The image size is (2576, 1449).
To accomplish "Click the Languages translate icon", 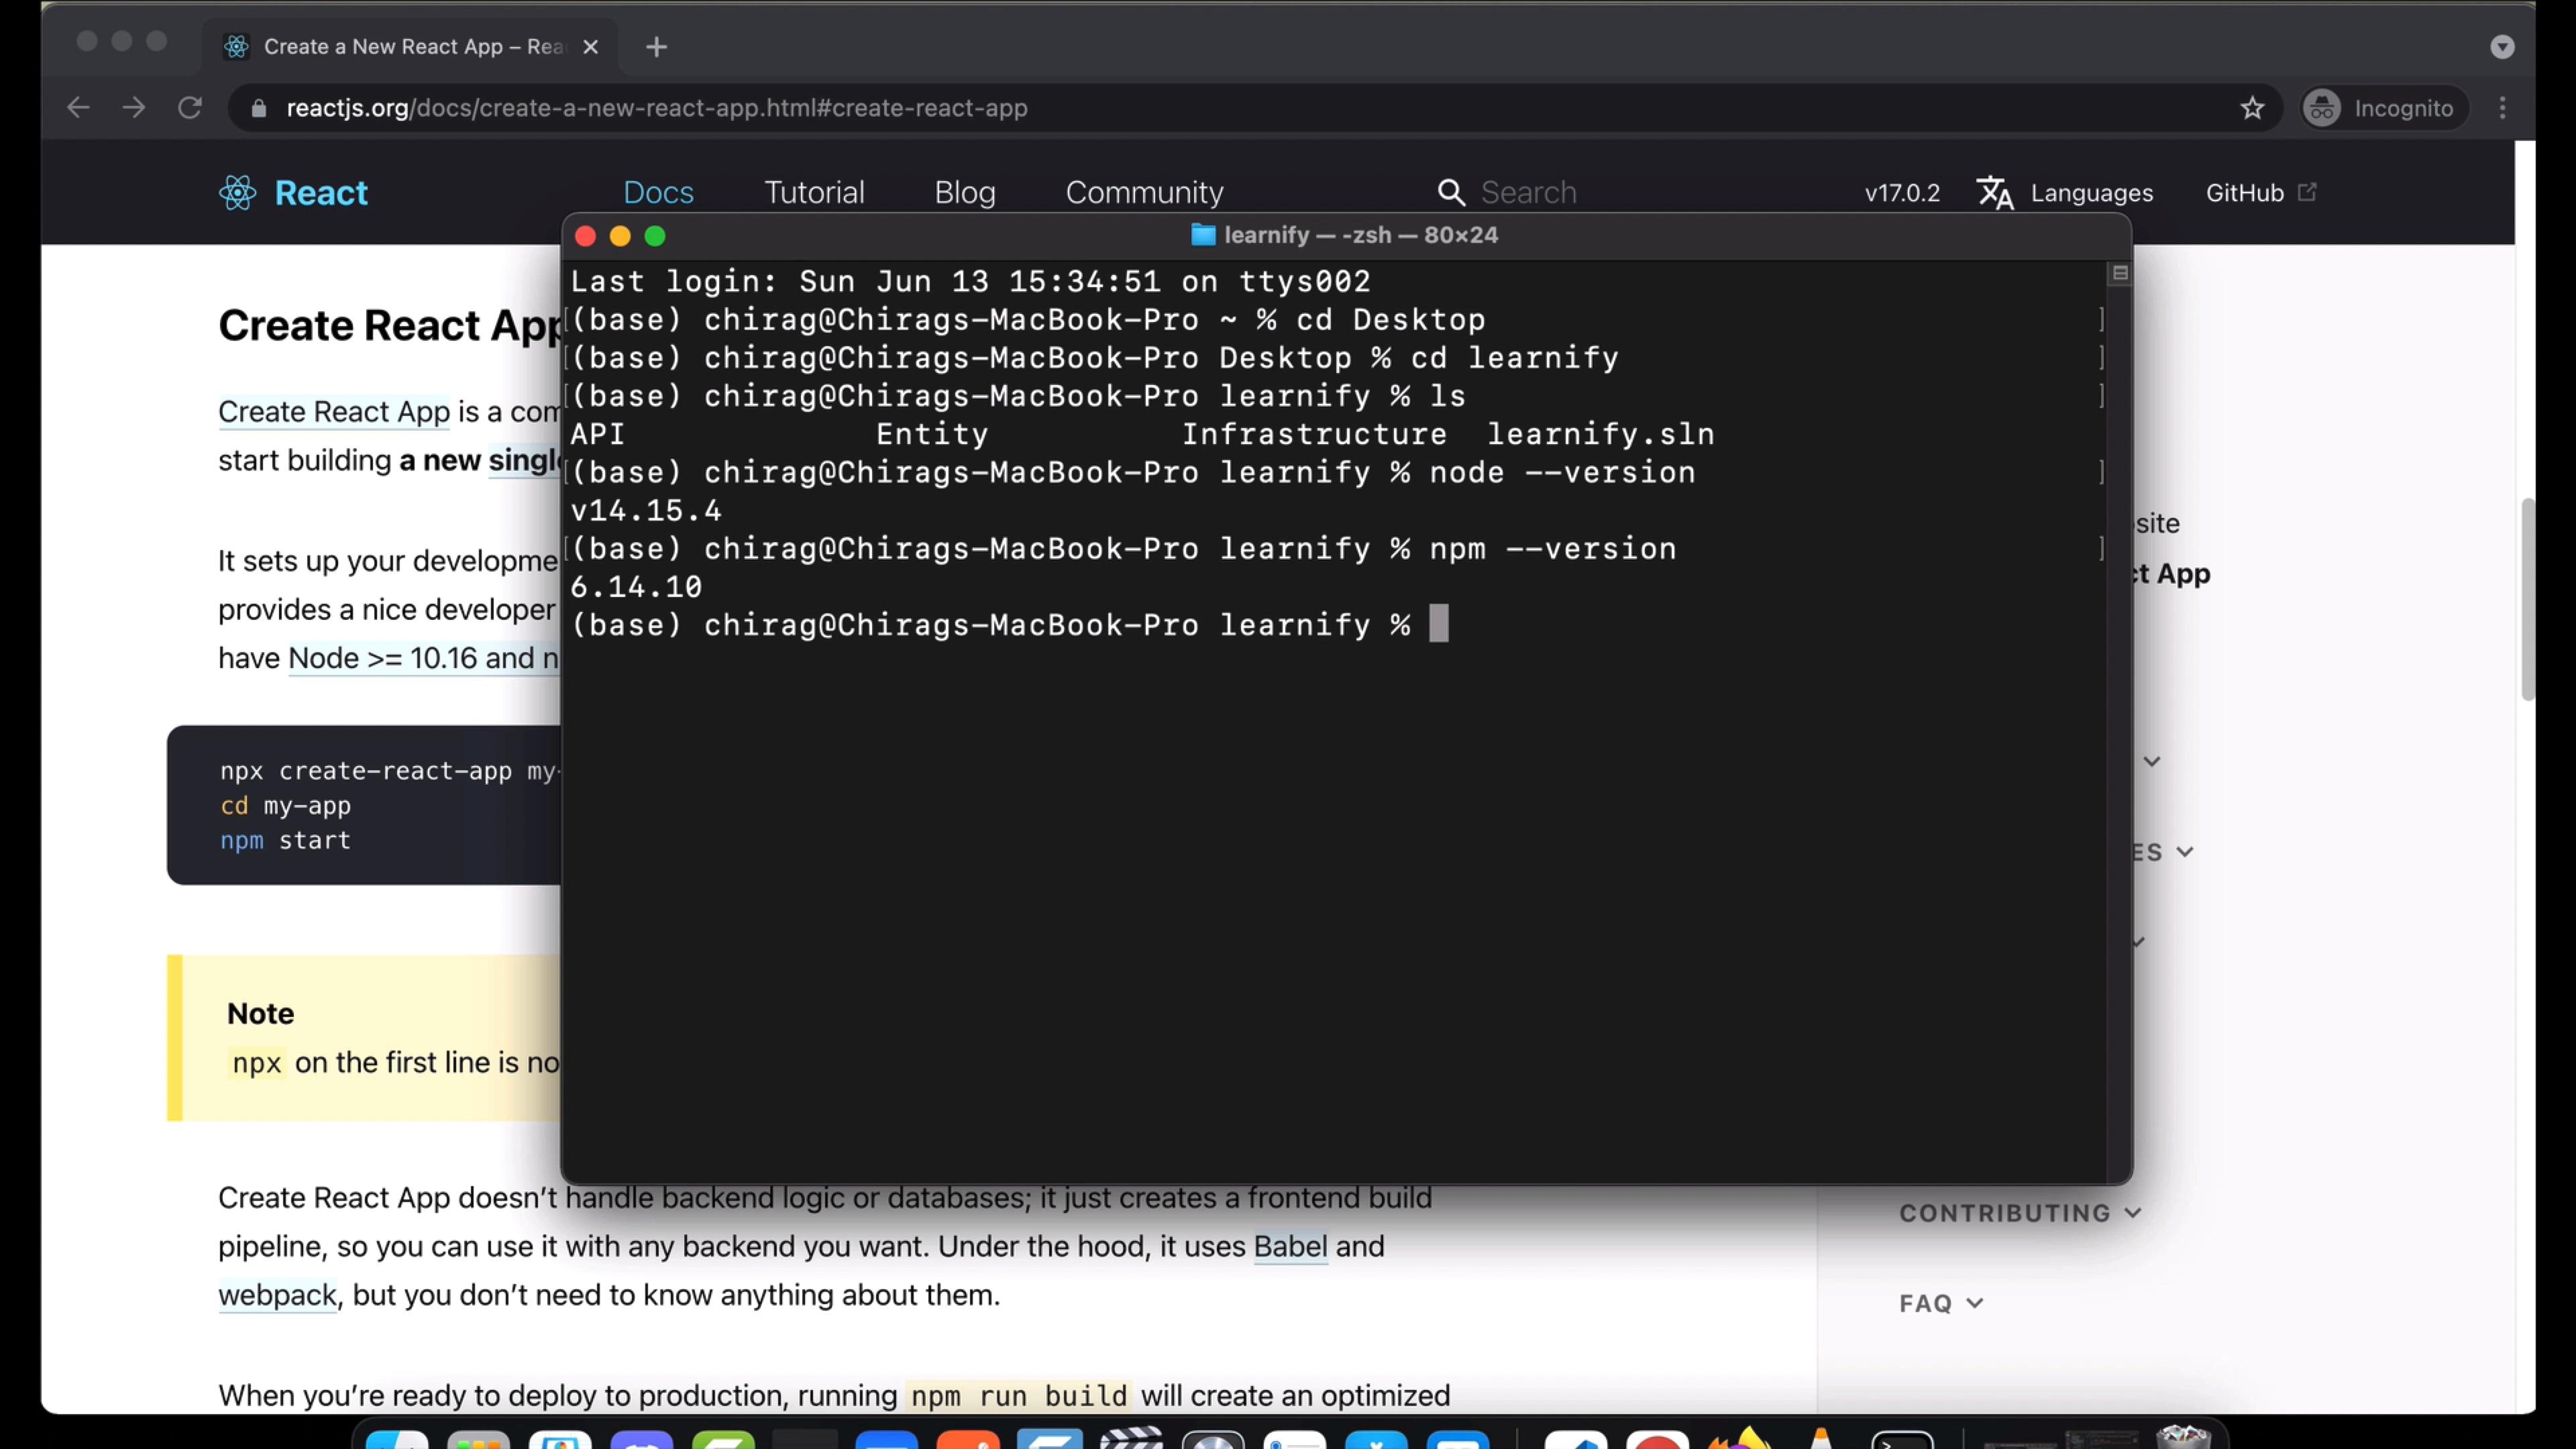I will tap(1995, 192).
